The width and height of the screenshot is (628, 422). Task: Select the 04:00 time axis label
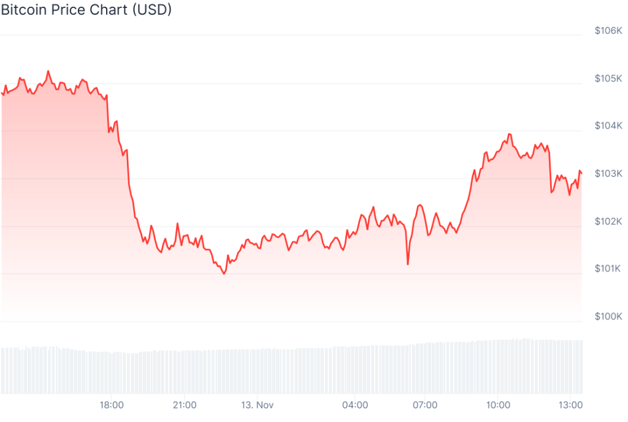(355, 405)
